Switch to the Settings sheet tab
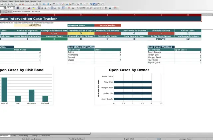Viewport: 213px width, 140px height. coord(35,136)
